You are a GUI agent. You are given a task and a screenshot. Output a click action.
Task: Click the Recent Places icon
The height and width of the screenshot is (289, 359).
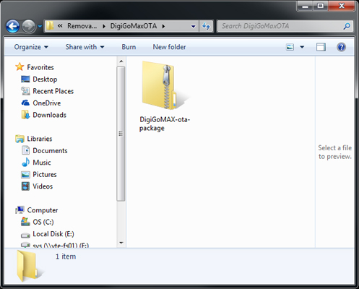[x=25, y=91]
